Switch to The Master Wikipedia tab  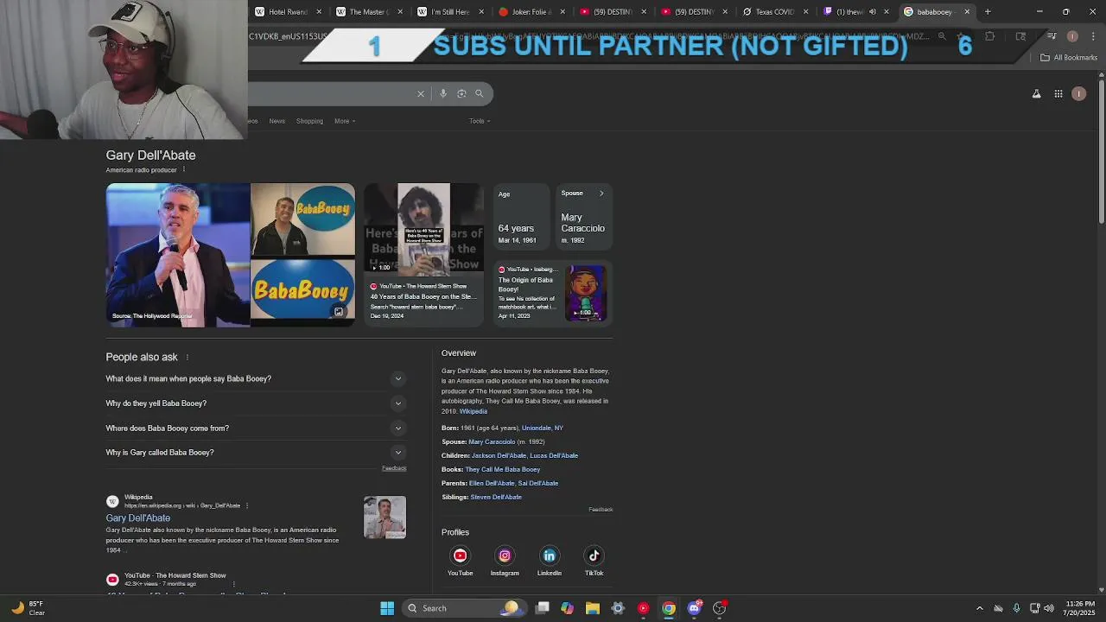pos(369,12)
